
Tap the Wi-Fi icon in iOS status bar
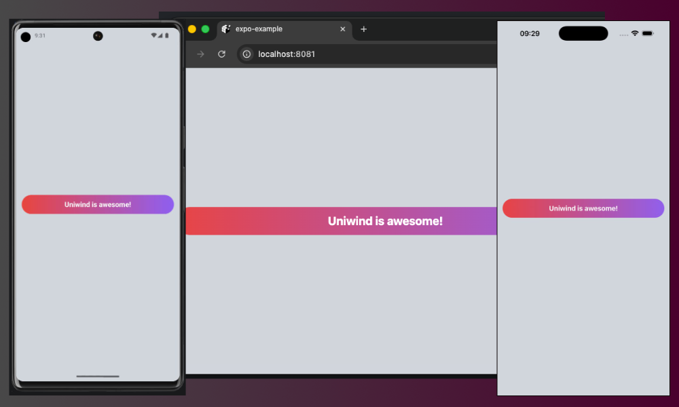pyautogui.click(x=635, y=33)
